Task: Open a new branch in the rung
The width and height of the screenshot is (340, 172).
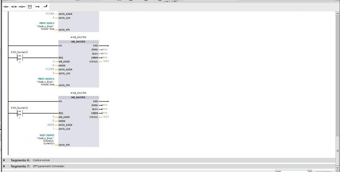Action: click(37, 7)
